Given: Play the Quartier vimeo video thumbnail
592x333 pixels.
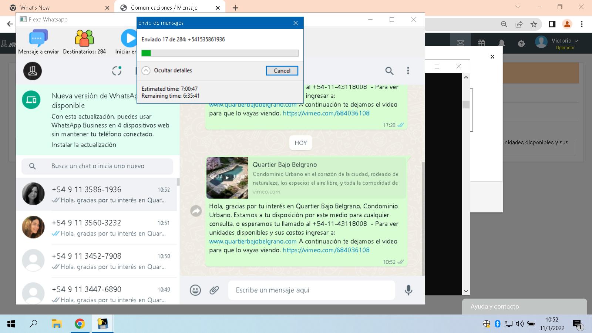Looking at the screenshot, I should click(227, 178).
